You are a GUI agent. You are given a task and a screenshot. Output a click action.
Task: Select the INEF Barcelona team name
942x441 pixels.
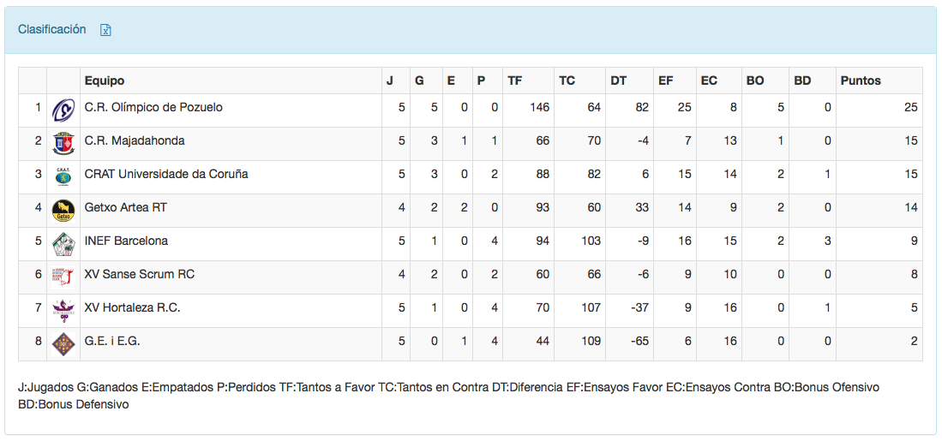pos(126,241)
